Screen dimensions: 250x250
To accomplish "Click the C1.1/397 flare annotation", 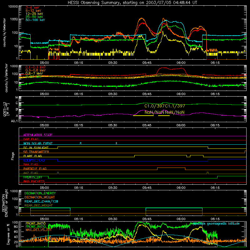I will tap(175, 106).
